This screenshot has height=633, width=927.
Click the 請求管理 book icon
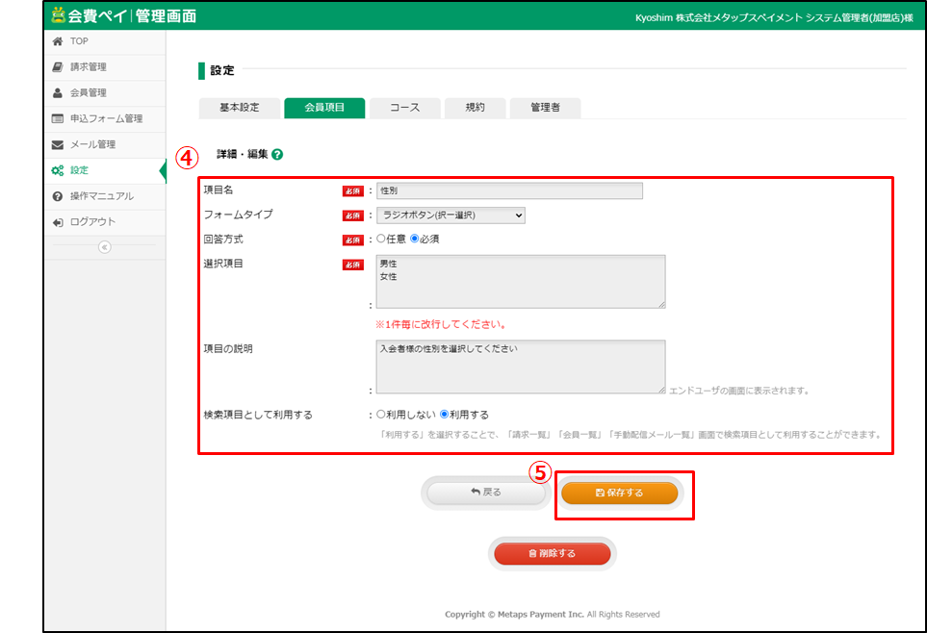click(x=58, y=67)
